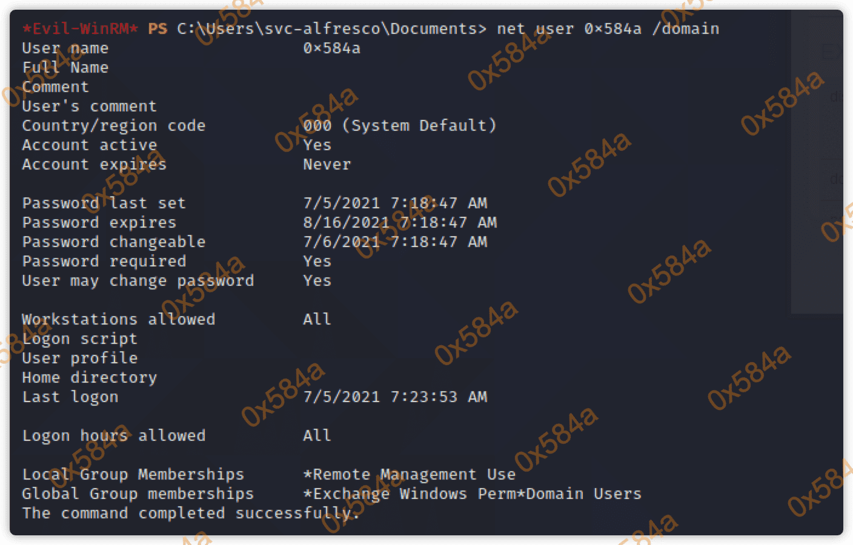
Task: Click the Account expires value Never
Action: (x=327, y=164)
